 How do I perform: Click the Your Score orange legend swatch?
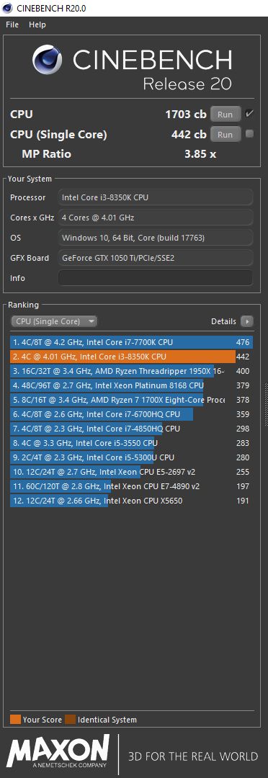15,720
